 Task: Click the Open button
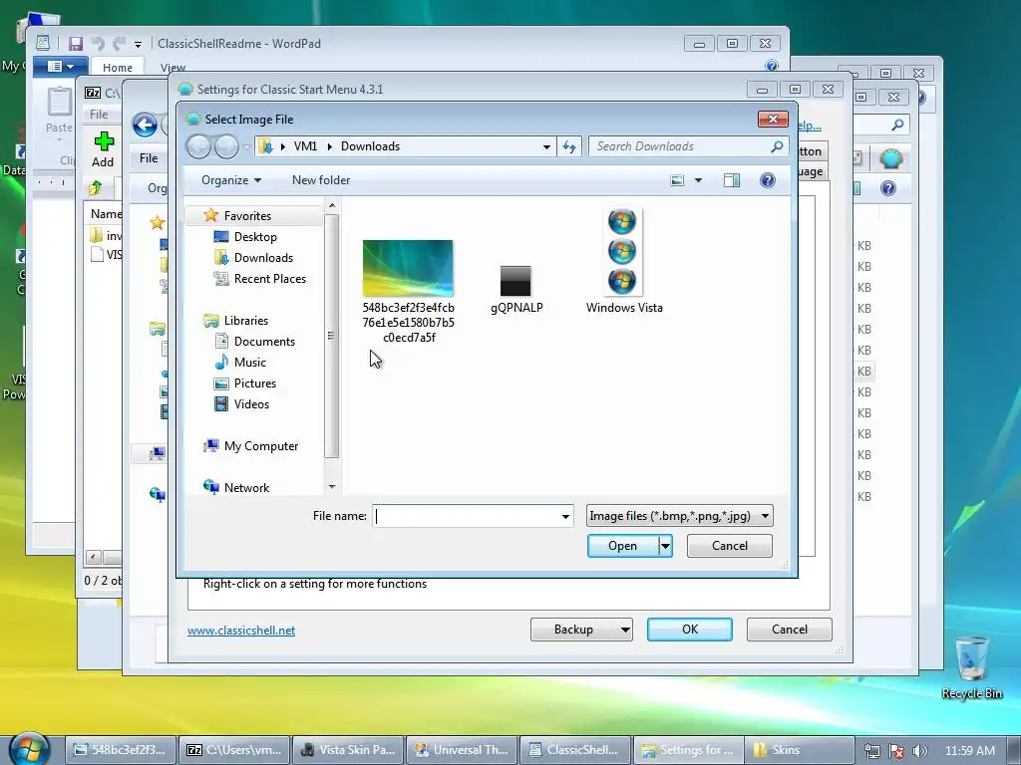(622, 546)
